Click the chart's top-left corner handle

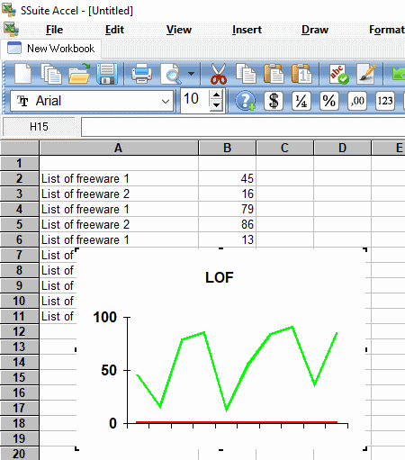(x=76, y=249)
